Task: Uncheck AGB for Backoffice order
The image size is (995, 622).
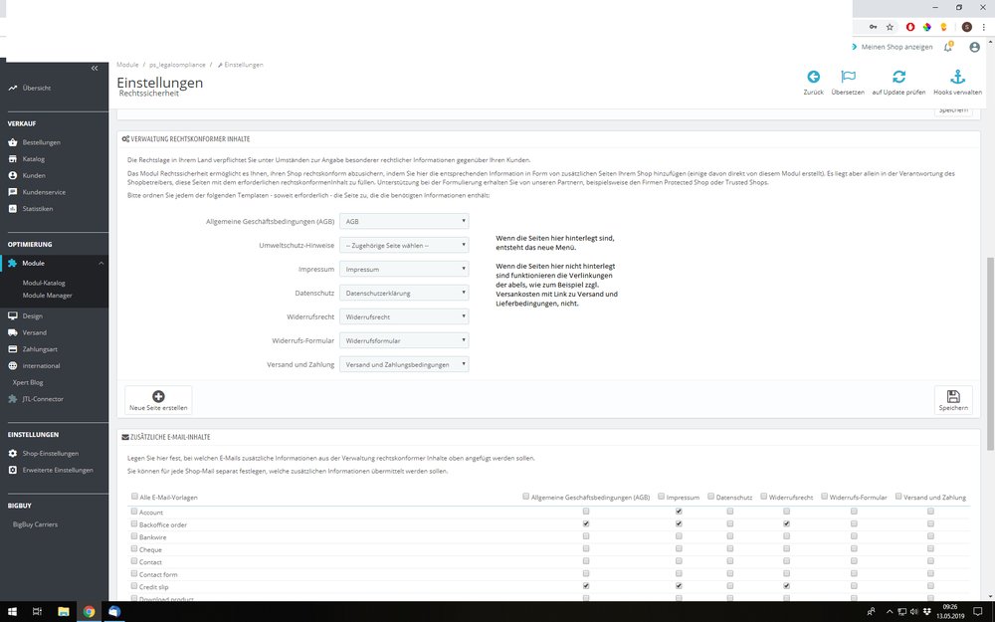Action: point(586,523)
